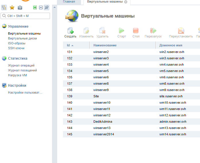Open the favorites star in sidebar
The width and height of the screenshot is (200, 163).
point(12,7)
